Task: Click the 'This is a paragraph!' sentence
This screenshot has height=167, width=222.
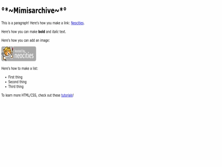Action: coord(15,23)
